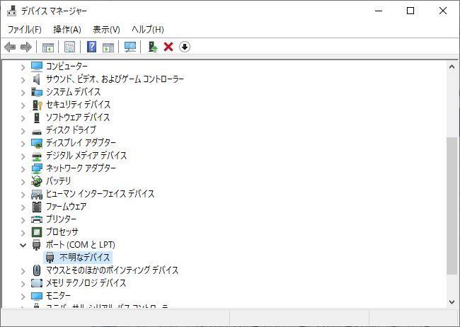Click the Forward arrow toolbar icon

26,47
